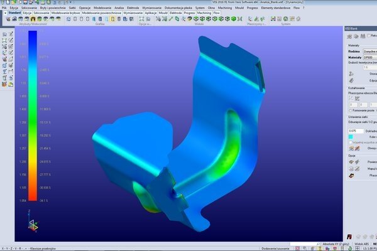Screen dimensions: 377x251
Task: Switch to the Modelowanie bryłowe toolbar tab
Action: pyautogui.click(x=65, y=13)
